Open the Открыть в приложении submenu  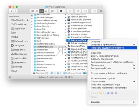pos(112,45)
